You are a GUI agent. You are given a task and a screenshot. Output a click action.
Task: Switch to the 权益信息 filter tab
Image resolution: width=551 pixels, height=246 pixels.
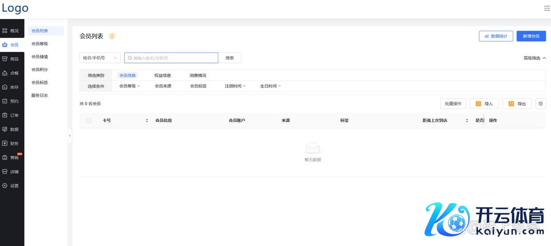pyautogui.click(x=162, y=75)
